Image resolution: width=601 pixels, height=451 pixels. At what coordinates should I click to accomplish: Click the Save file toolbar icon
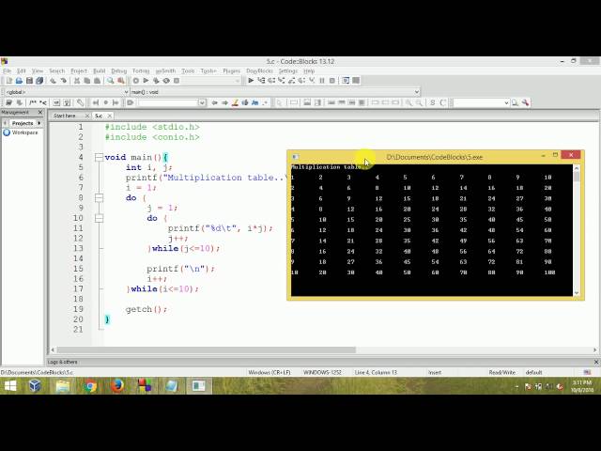click(x=29, y=81)
